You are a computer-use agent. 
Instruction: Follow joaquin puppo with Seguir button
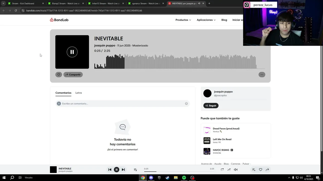[211, 106]
